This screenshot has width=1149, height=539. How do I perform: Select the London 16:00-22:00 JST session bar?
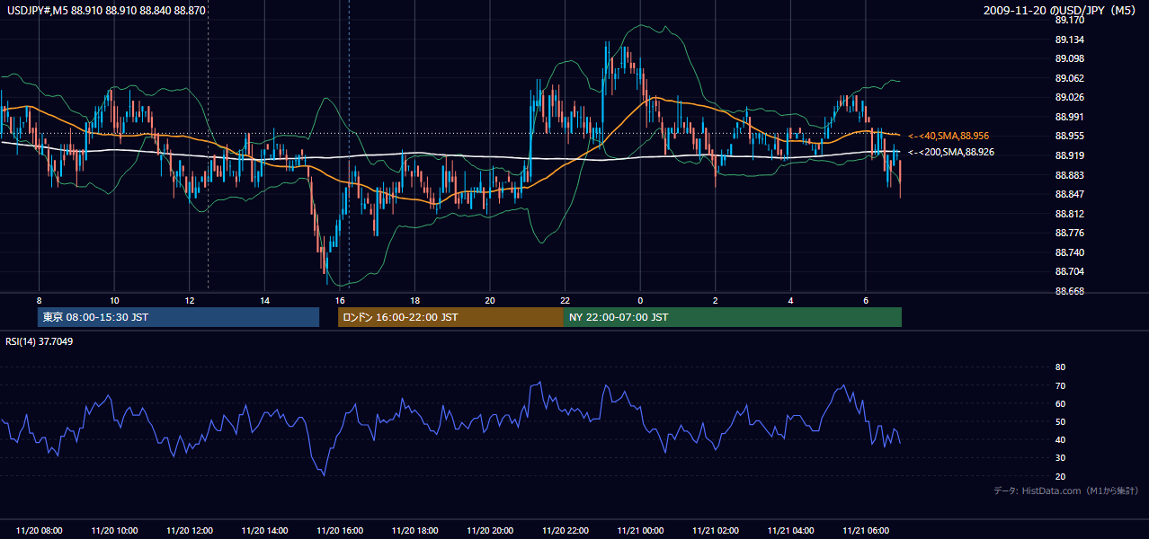click(x=450, y=317)
